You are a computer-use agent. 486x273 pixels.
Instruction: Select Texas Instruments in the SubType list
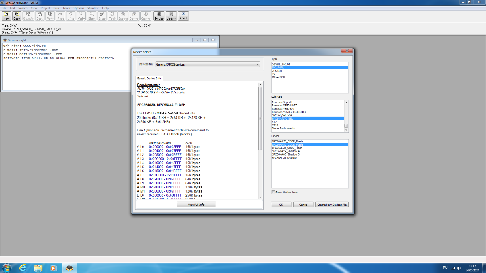tap(283, 129)
